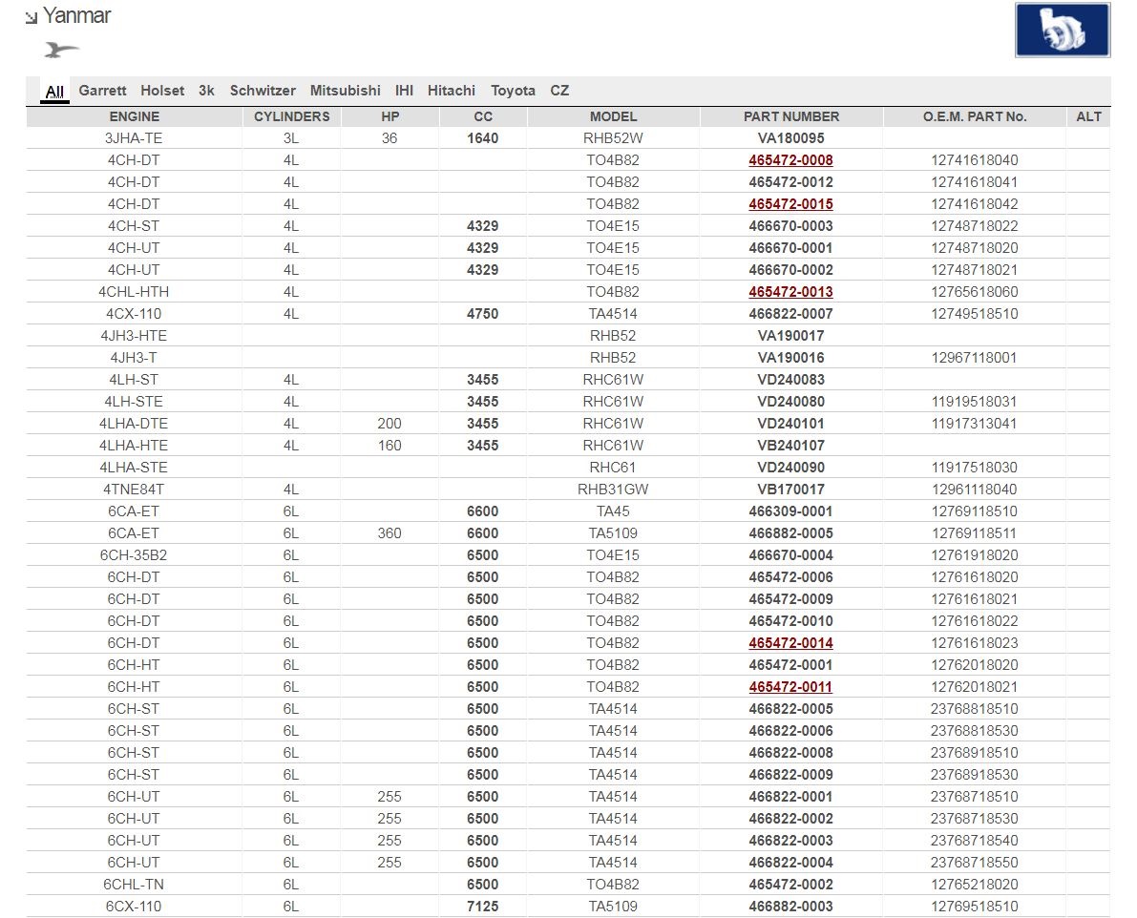Click the Yanmar page title
This screenshot has width=1137, height=918.
(x=76, y=15)
